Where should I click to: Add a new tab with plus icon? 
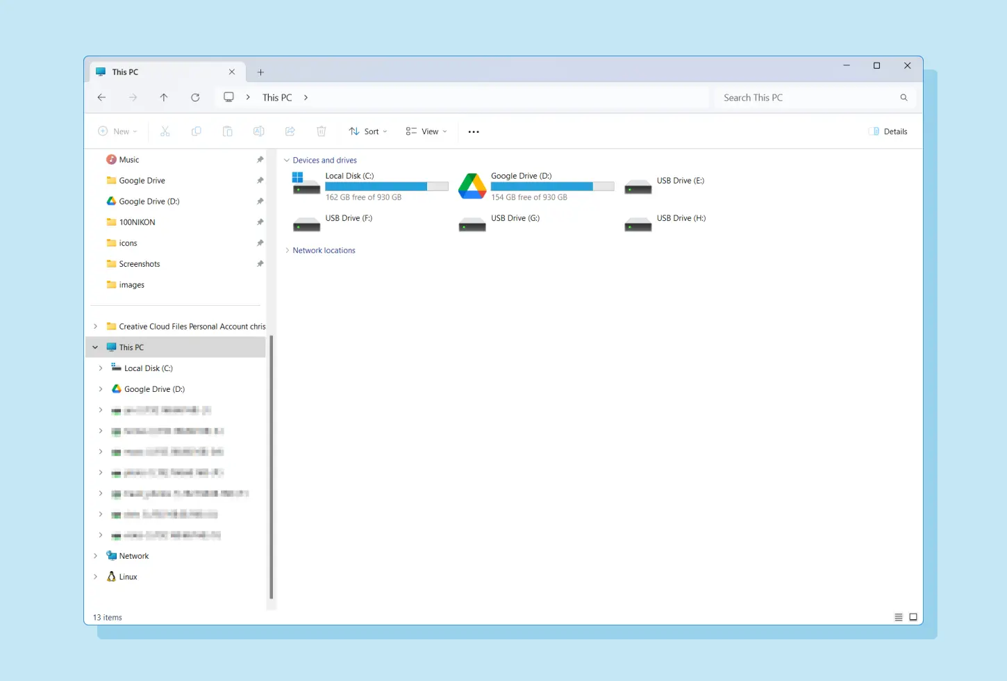tap(260, 72)
